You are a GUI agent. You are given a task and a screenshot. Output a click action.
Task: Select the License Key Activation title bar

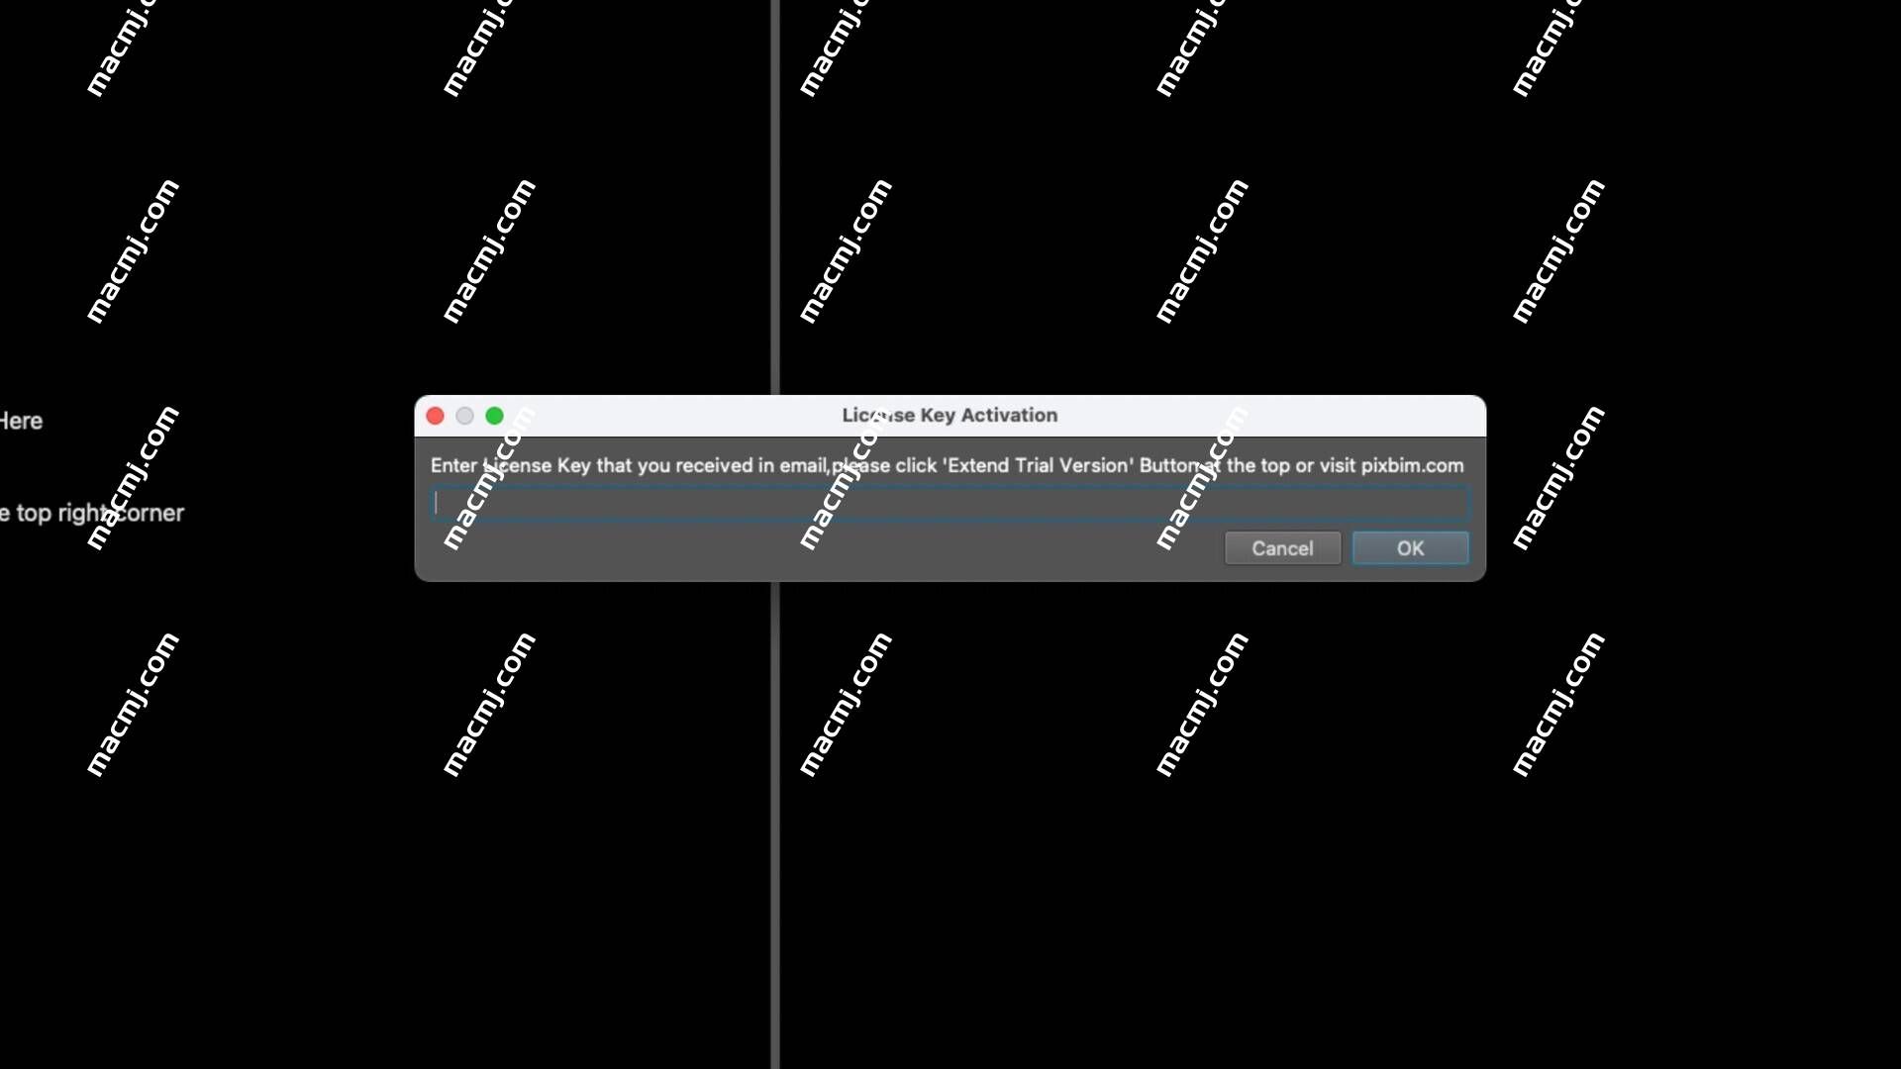point(950,415)
